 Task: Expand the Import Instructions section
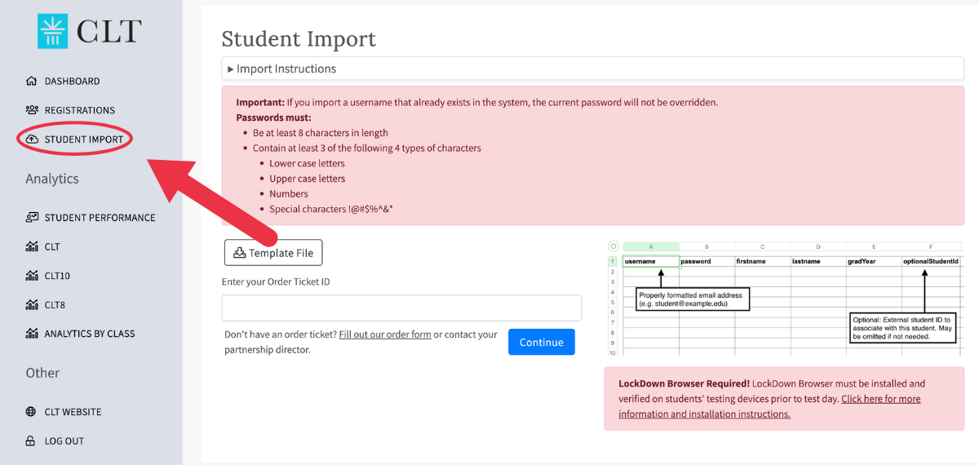tap(281, 69)
